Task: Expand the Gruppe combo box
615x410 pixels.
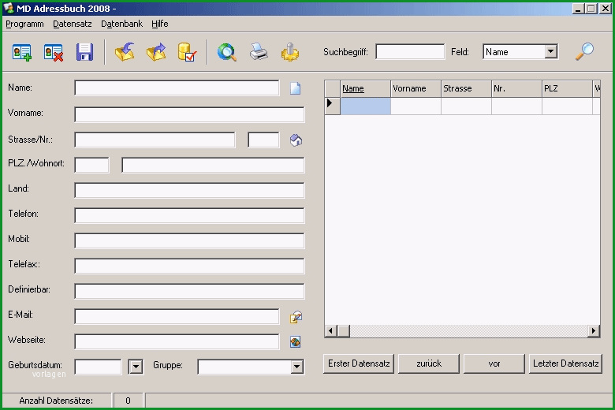Action: tap(297, 367)
